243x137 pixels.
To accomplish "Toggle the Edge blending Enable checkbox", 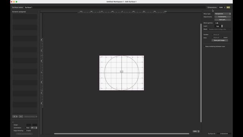I will pos(25,131).
